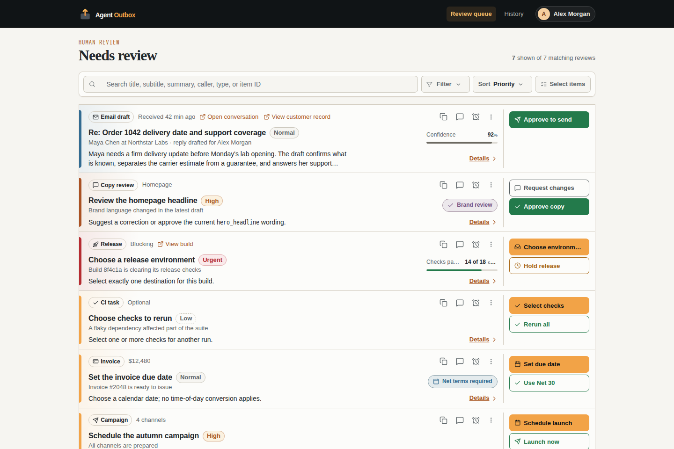This screenshot has height=449, width=674.
Task: Open the Alex Morgan account menu
Action: 565,14
